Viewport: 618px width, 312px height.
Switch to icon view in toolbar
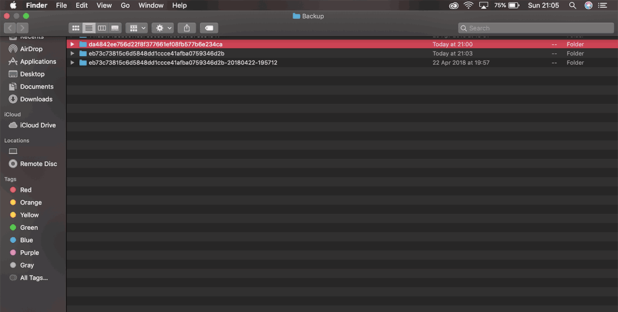point(75,28)
